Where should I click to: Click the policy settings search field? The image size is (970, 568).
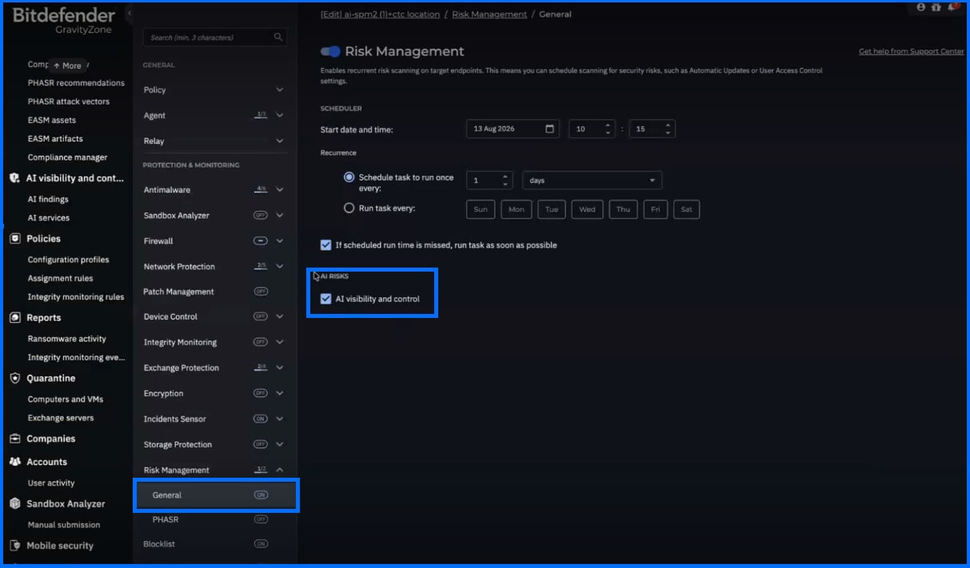pos(215,38)
